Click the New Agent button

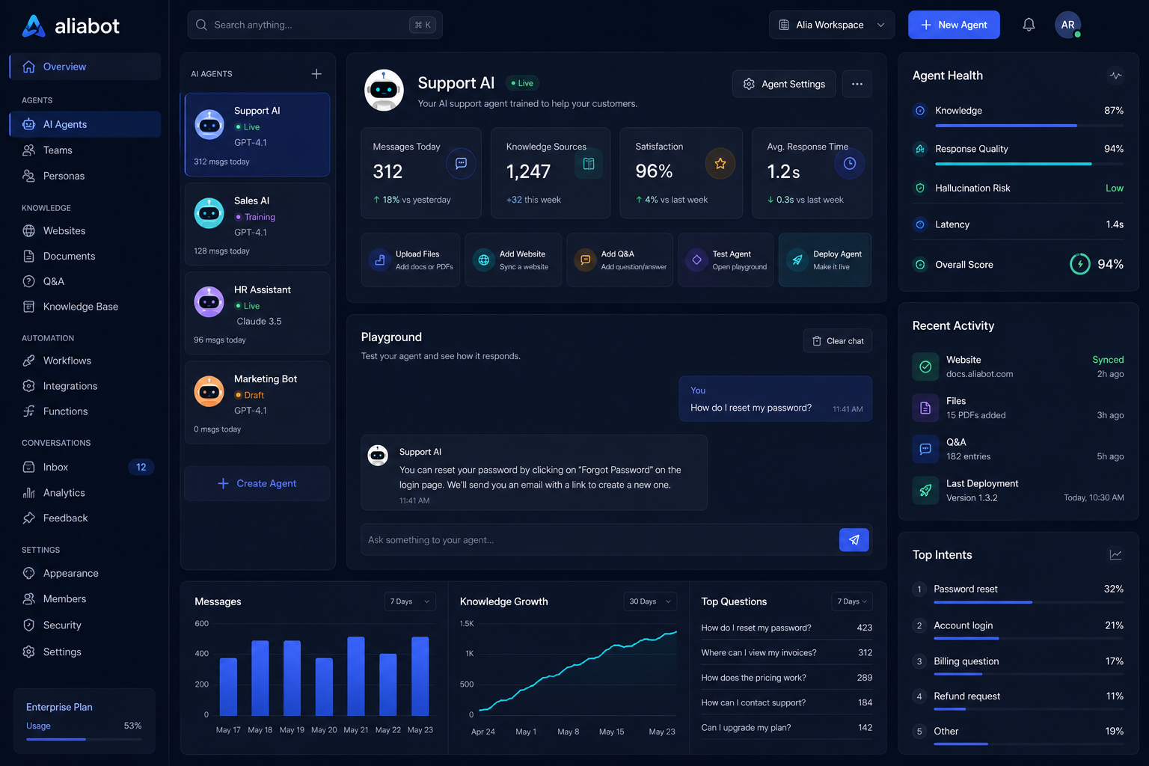(954, 25)
